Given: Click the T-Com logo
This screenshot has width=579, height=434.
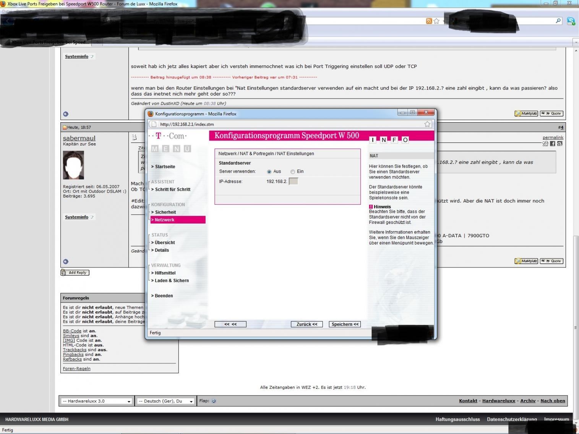Looking at the screenshot, I should (168, 136).
